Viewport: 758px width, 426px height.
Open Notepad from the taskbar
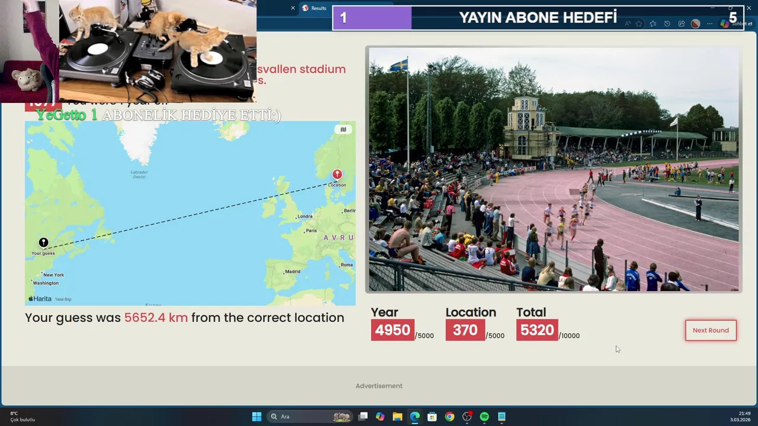pos(502,417)
